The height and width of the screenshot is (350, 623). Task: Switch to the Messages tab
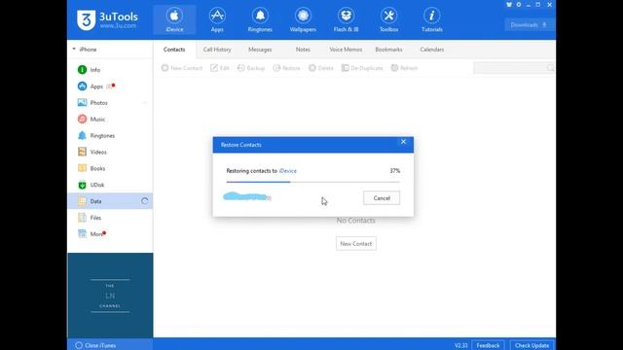click(x=260, y=50)
